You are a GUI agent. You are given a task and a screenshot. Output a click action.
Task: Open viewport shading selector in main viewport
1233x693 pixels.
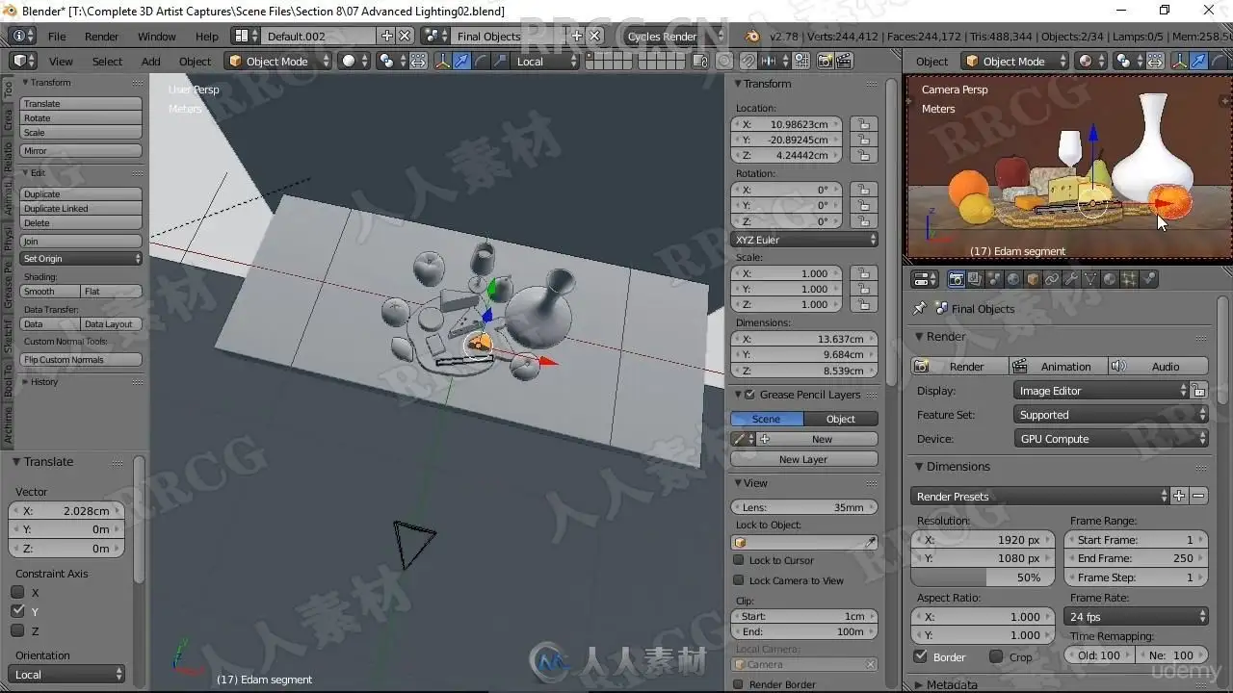click(x=353, y=61)
